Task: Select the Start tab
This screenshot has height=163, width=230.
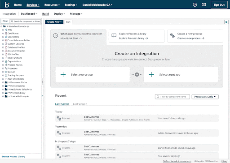Action: (x=68, y=22)
